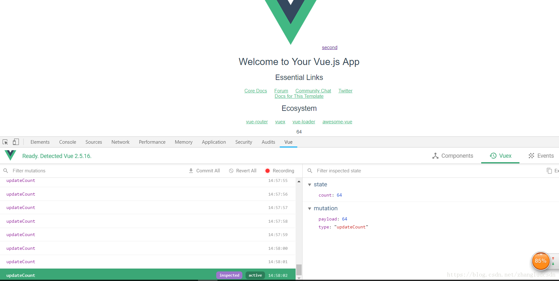The height and width of the screenshot is (281, 559).
Task: Click the search icon beside Filter inspected state
Action: point(310,171)
